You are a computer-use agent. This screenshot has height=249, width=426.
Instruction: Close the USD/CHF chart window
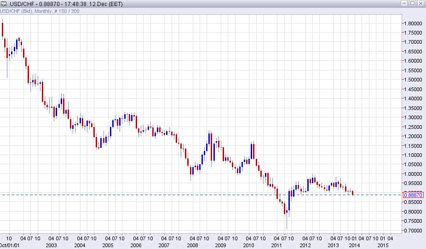[x=420, y=4]
